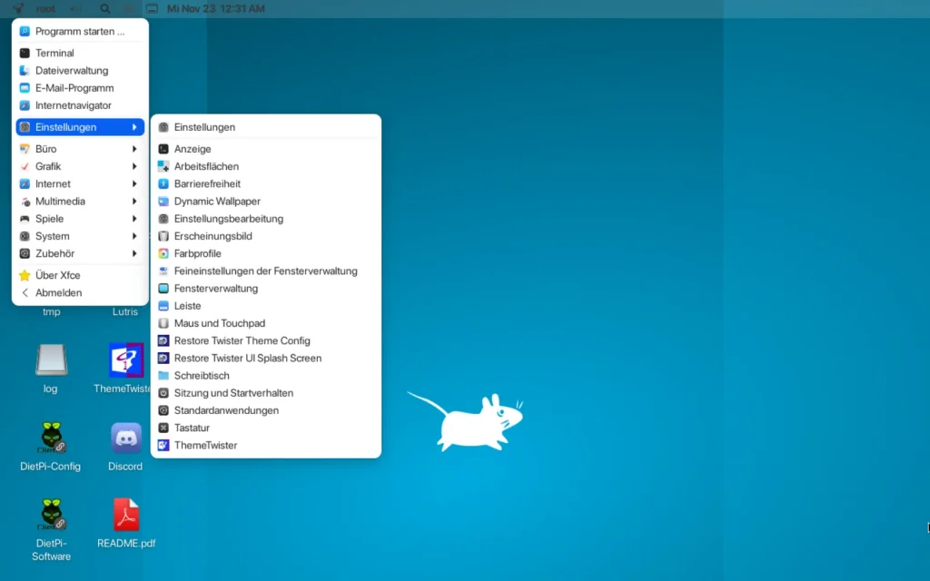Open the README.pdf file icon
The image size is (930, 581).
pos(125,516)
